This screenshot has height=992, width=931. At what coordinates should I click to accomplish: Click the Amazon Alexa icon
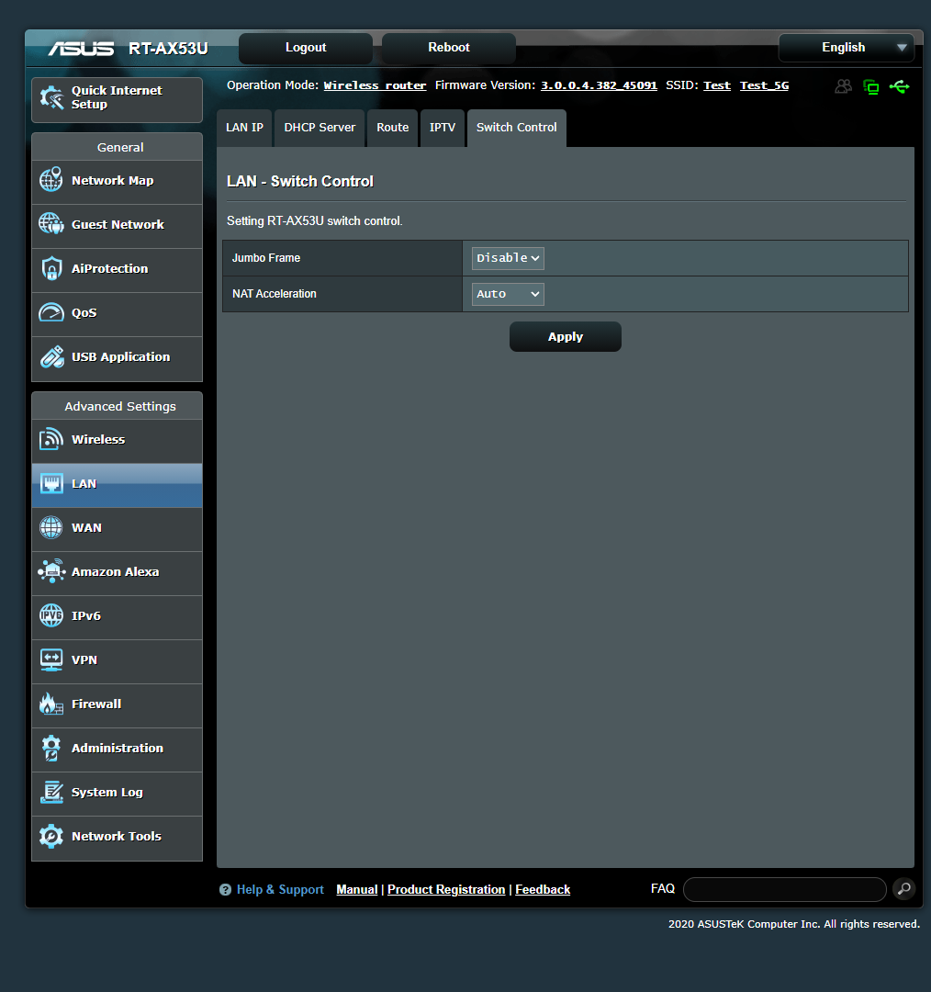pos(51,571)
